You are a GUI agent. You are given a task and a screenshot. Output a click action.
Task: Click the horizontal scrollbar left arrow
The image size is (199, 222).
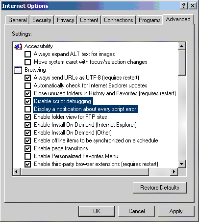pyautogui.click(x=16, y=171)
